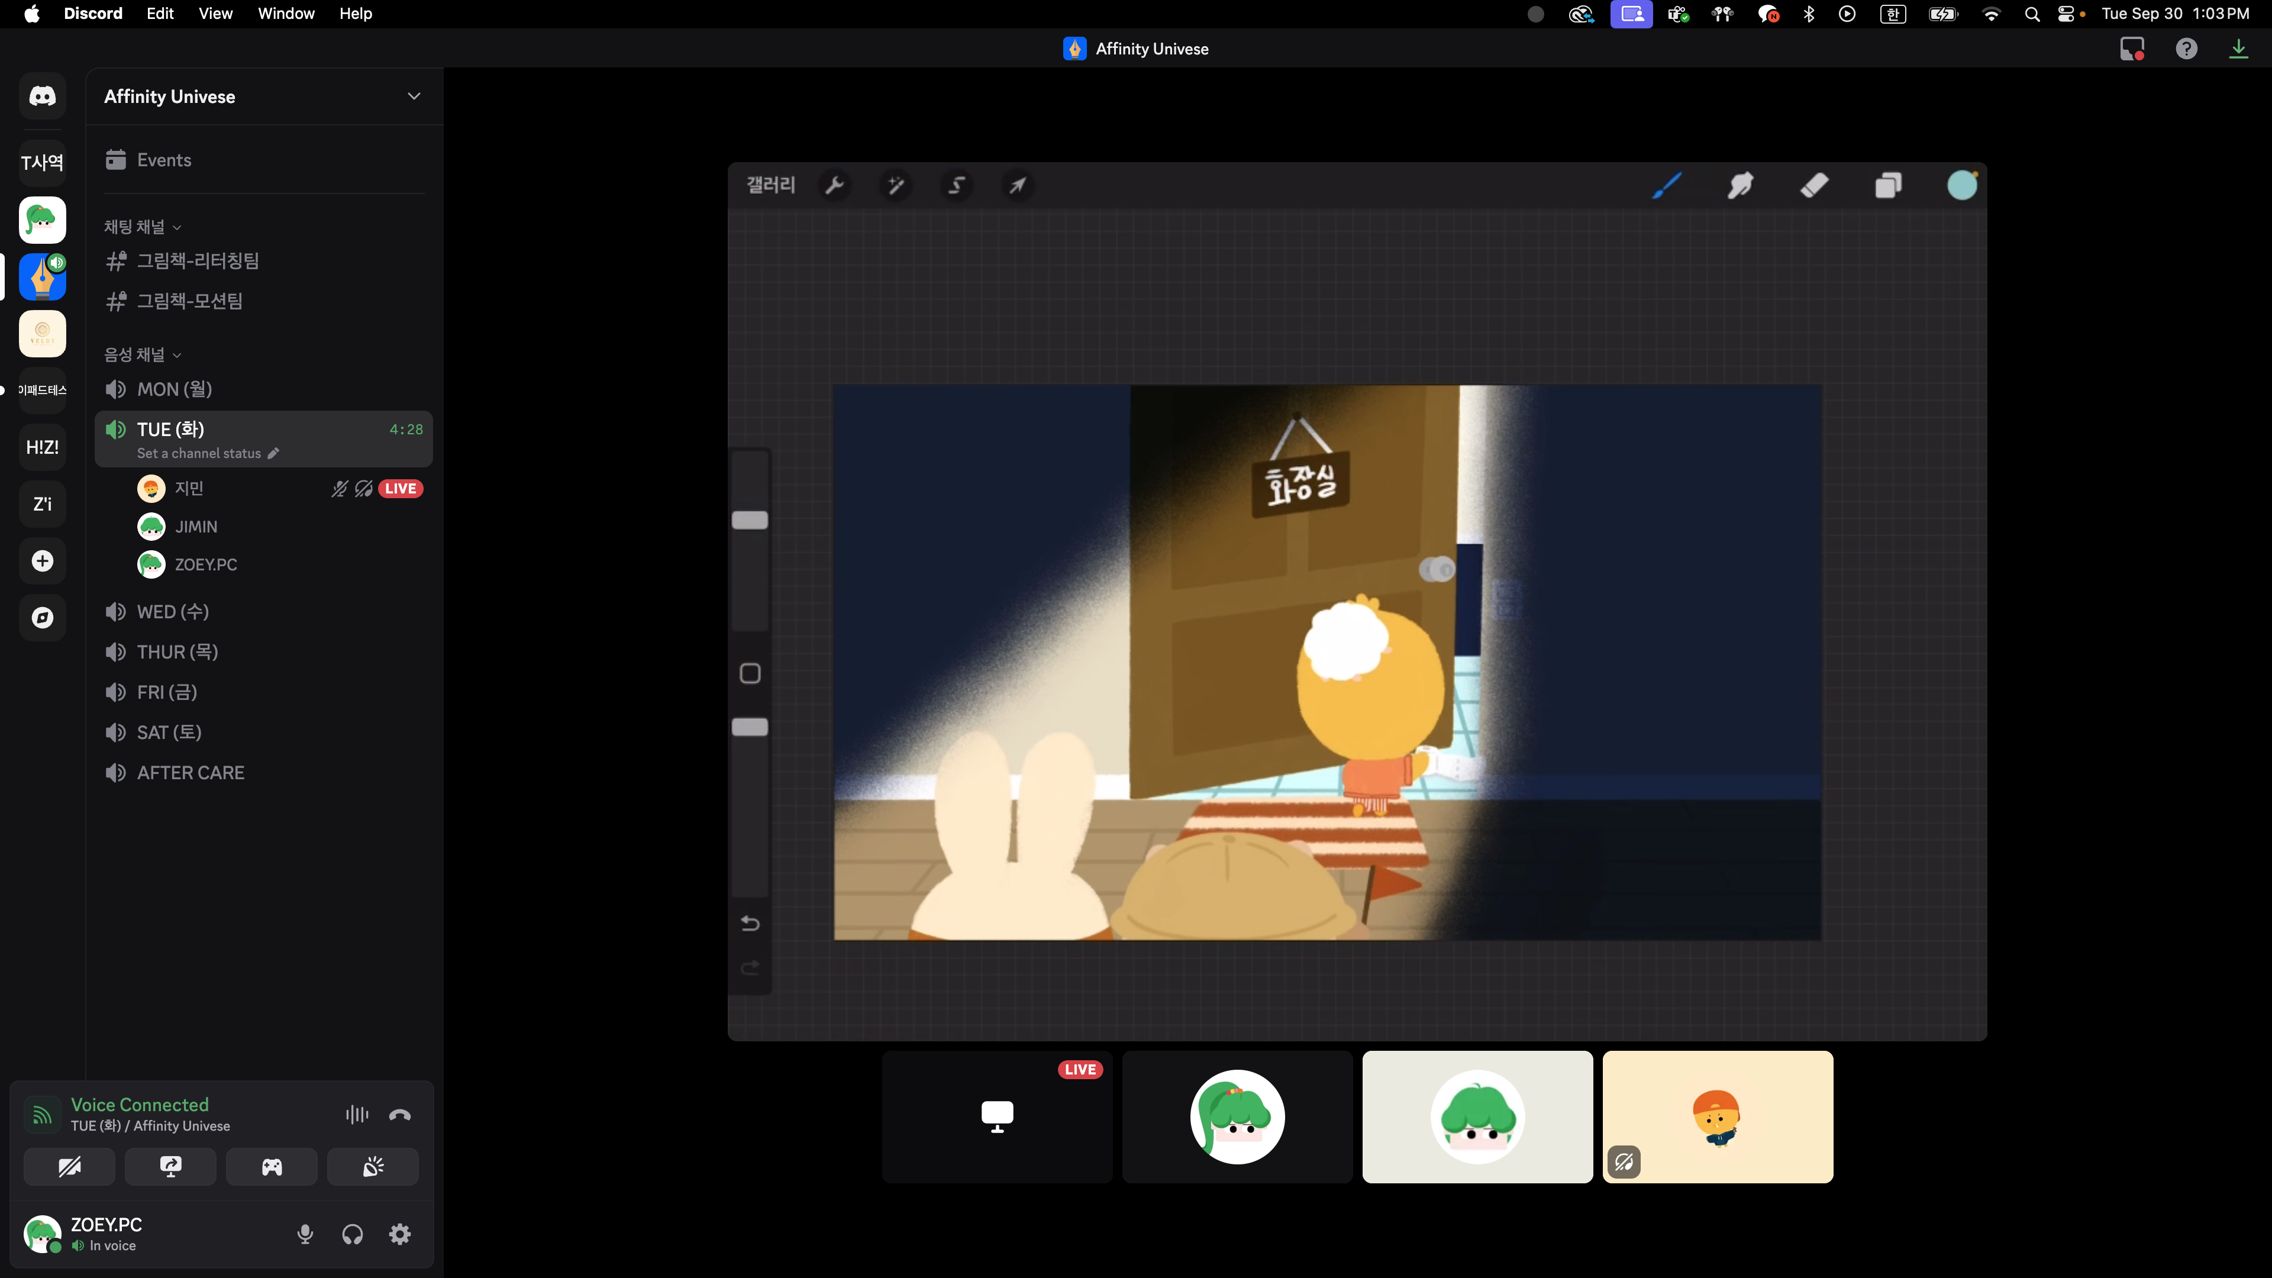
Task: Open the Discord home direct messages icon
Action: [43, 96]
